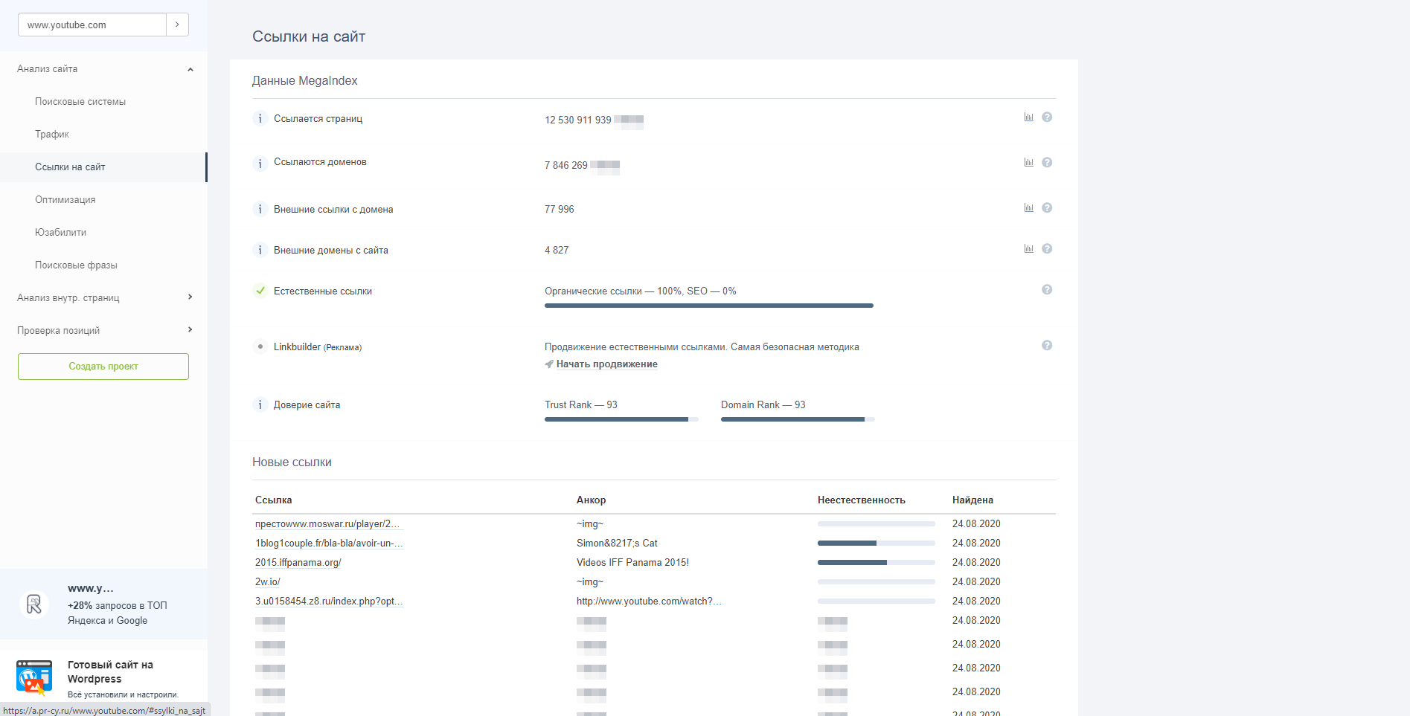1410x716 pixels.
Task: Open the chart for Ссылаются доменов row
Action: coord(1028,162)
